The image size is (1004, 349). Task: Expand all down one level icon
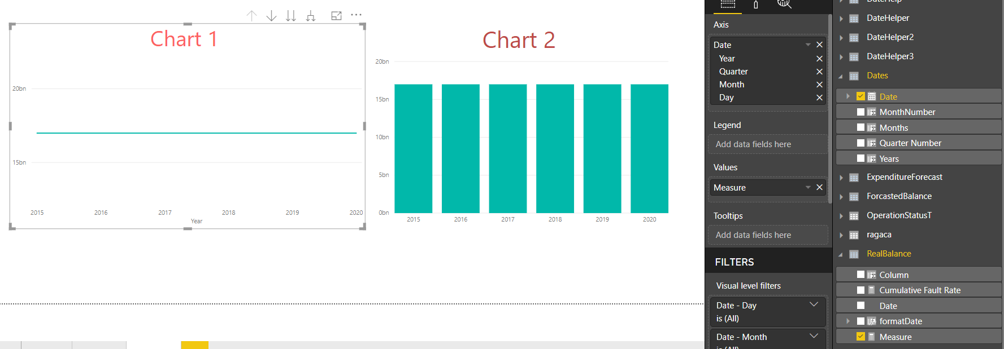(310, 16)
